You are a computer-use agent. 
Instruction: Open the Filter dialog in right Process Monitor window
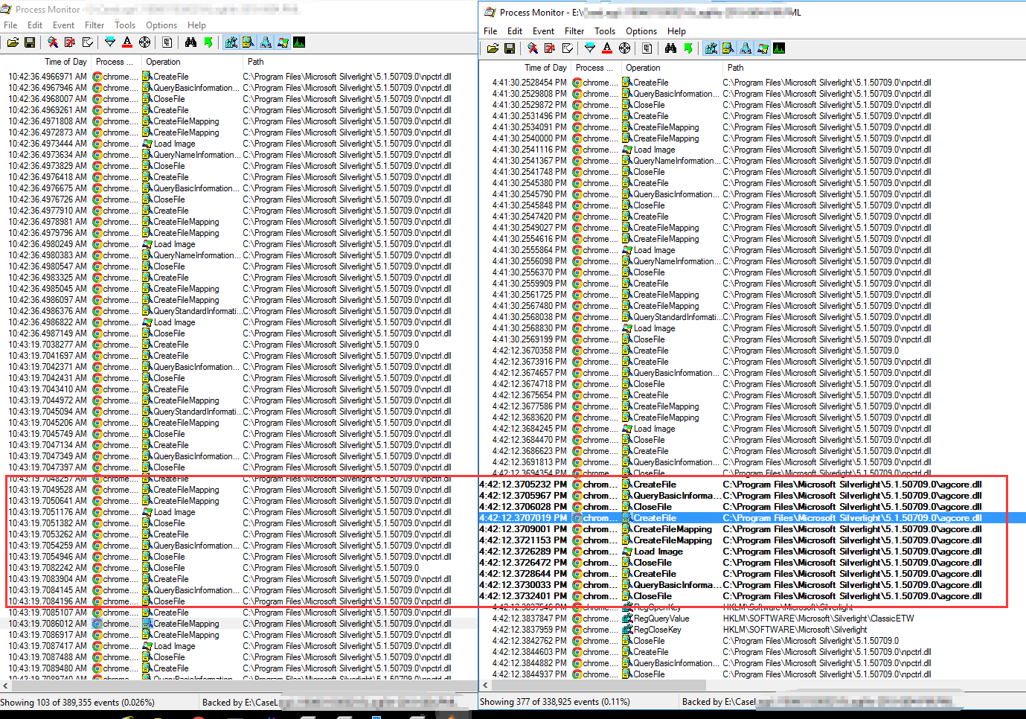(590, 48)
